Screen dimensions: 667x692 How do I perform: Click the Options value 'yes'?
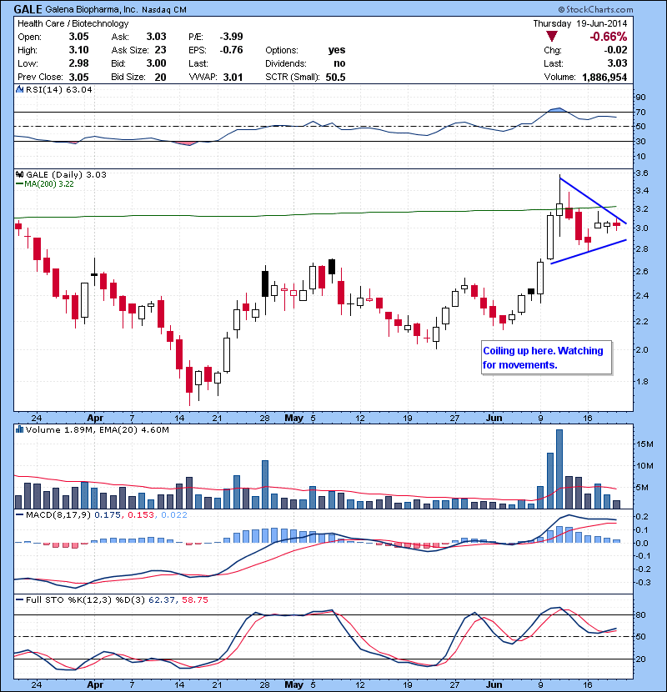pyautogui.click(x=337, y=50)
